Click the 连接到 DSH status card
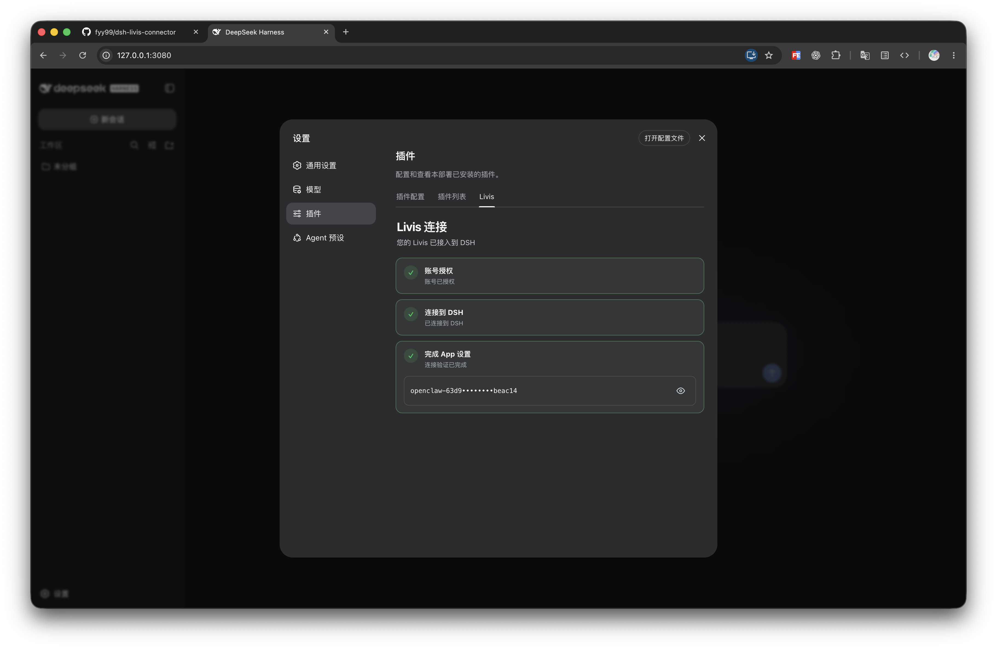Image resolution: width=997 pixels, height=649 pixels. (x=549, y=317)
